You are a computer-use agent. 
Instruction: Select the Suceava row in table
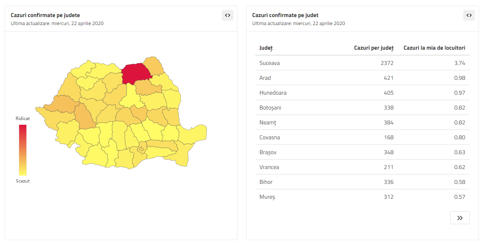(x=363, y=63)
